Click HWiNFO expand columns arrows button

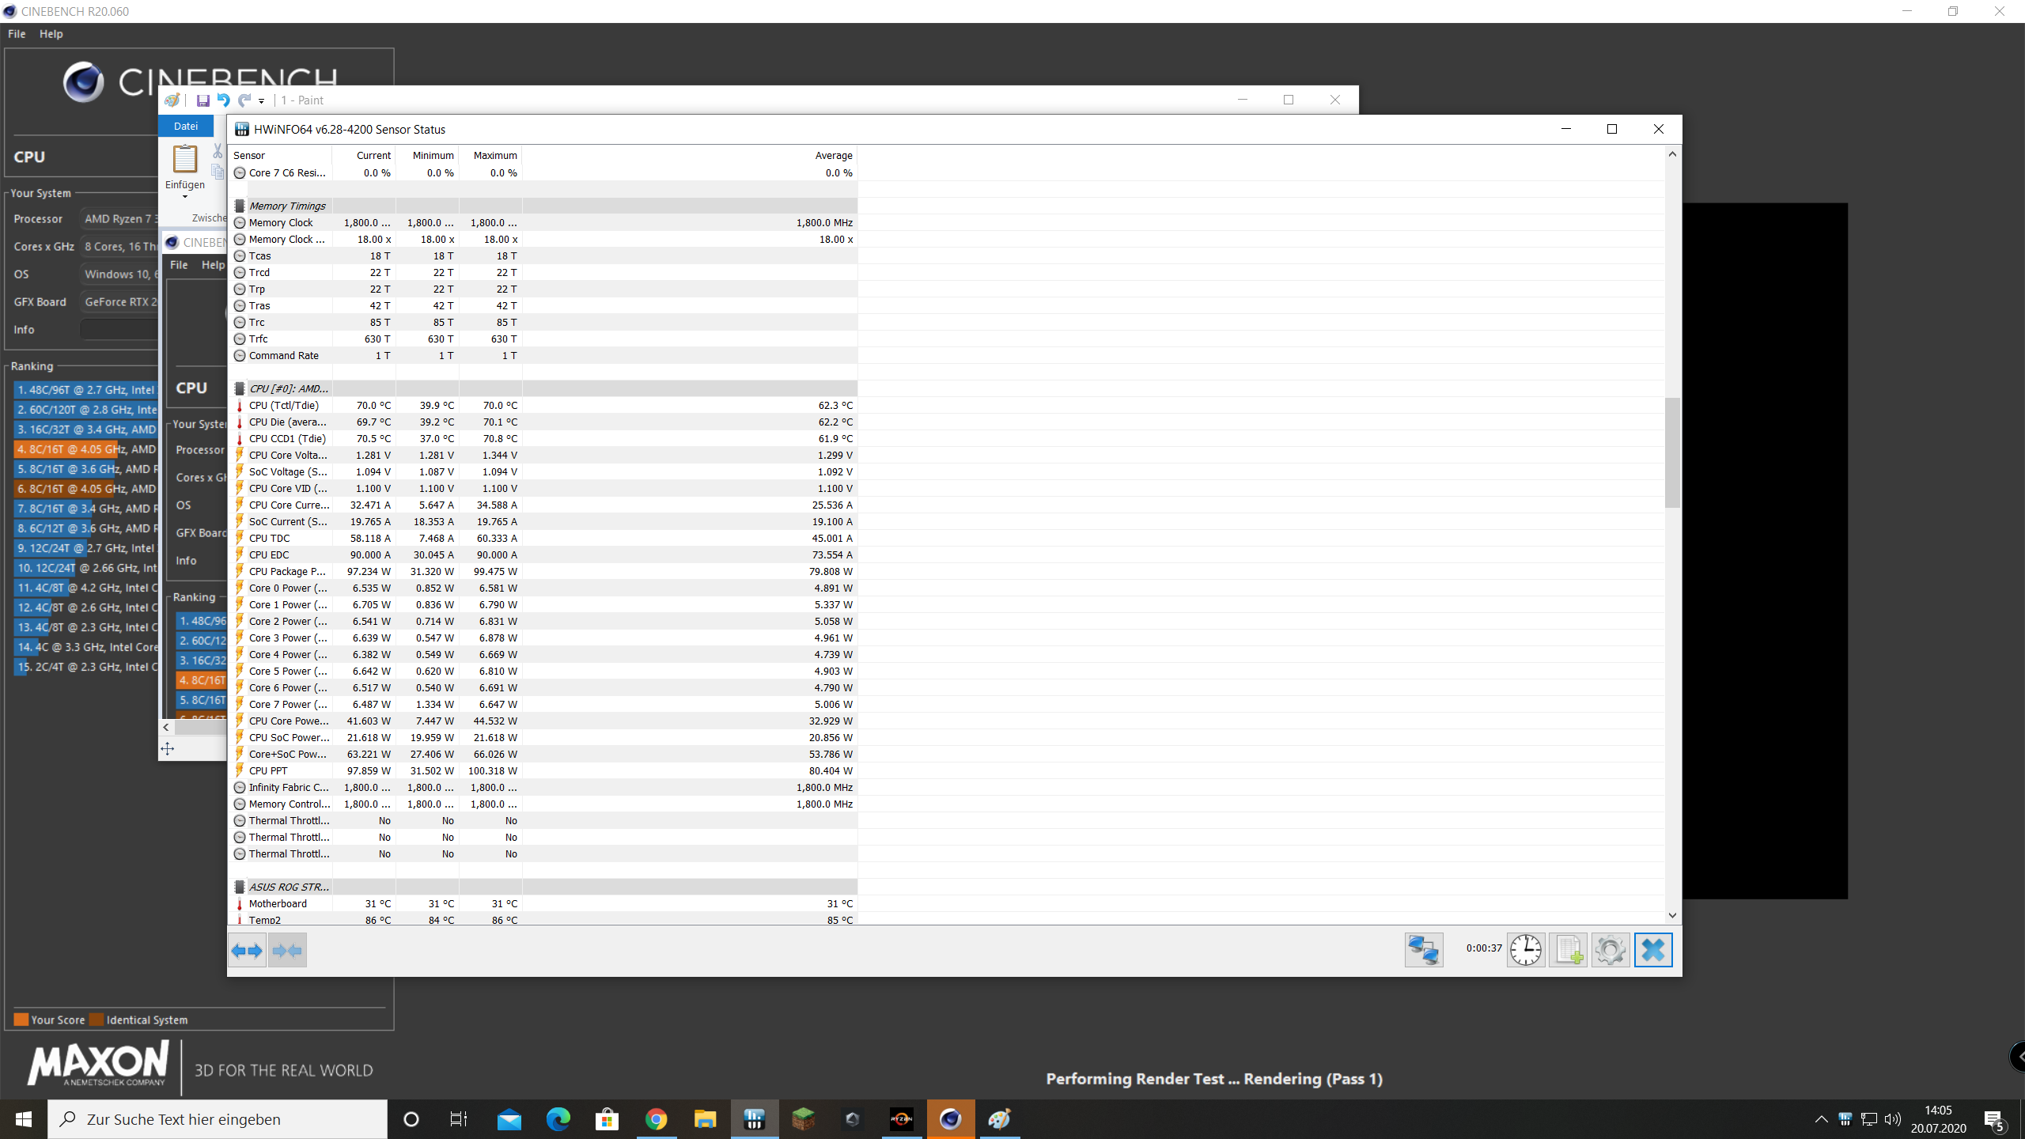tap(247, 950)
